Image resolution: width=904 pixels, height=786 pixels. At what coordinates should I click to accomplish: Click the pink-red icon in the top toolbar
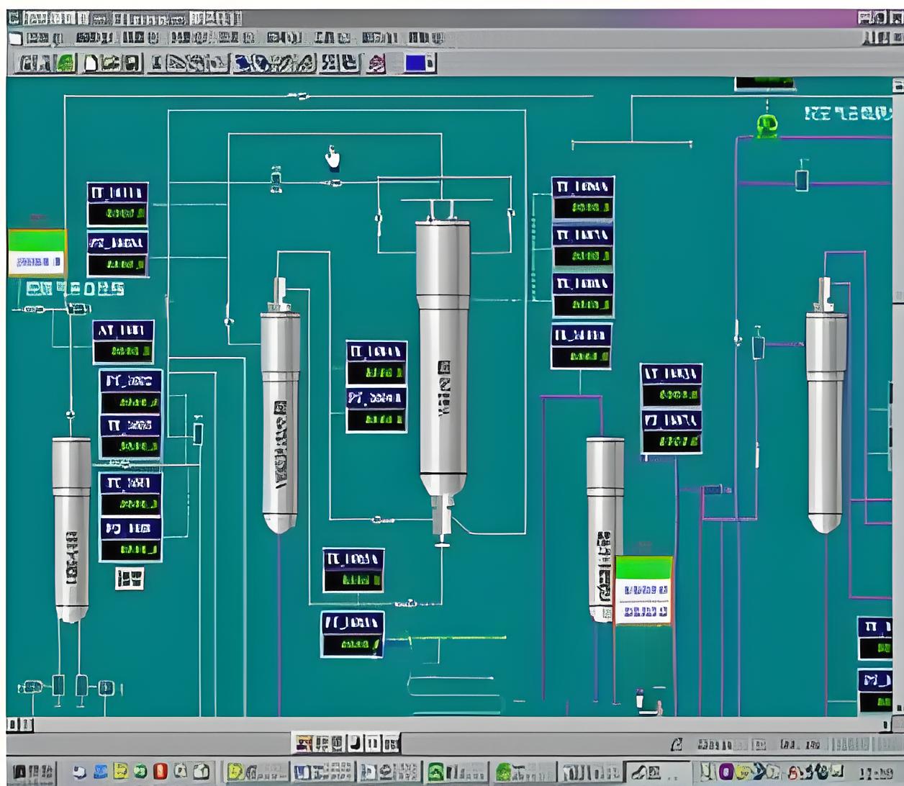click(x=376, y=64)
